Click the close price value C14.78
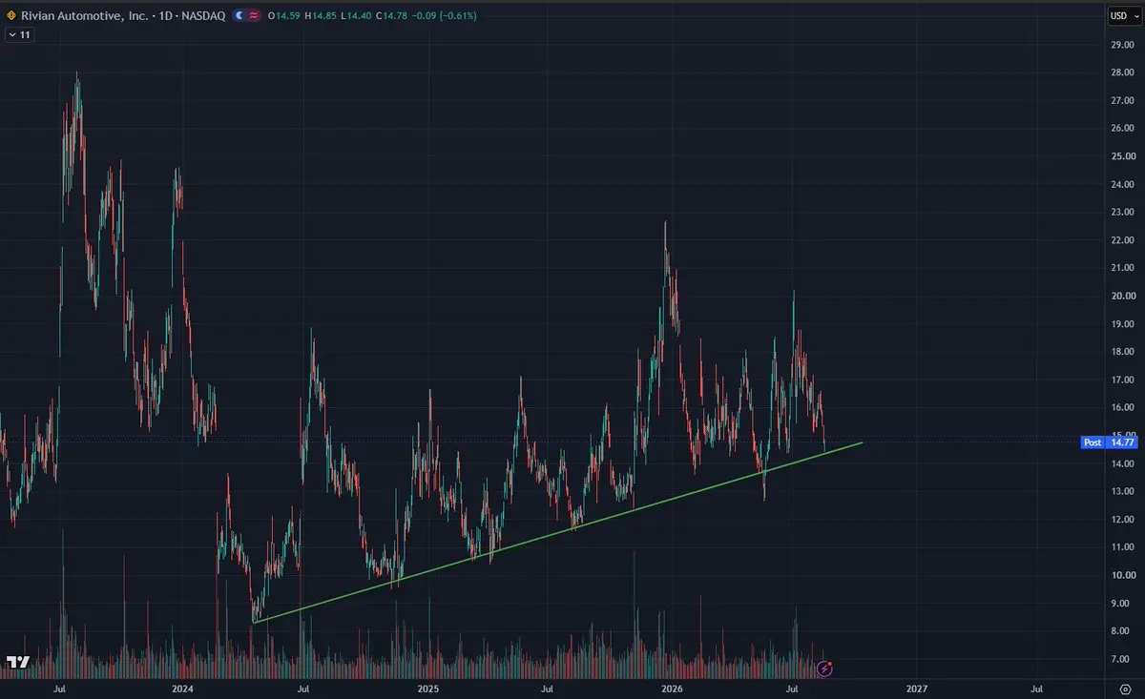 pos(392,16)
